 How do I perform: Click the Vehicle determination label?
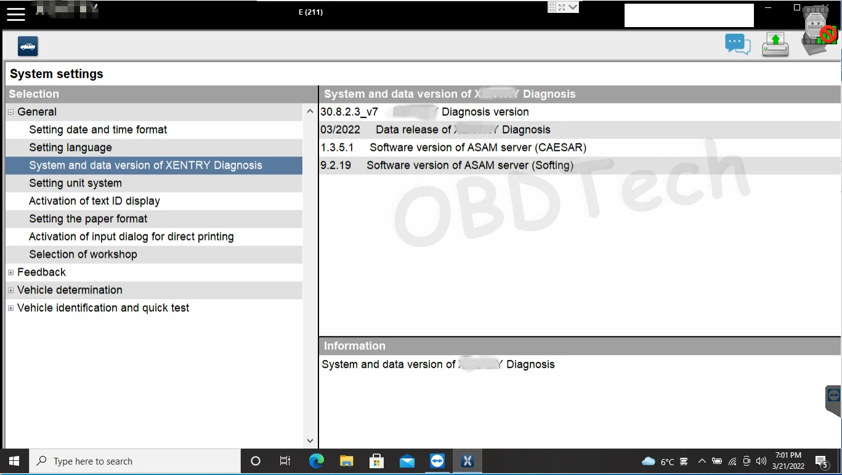(70, 290)
